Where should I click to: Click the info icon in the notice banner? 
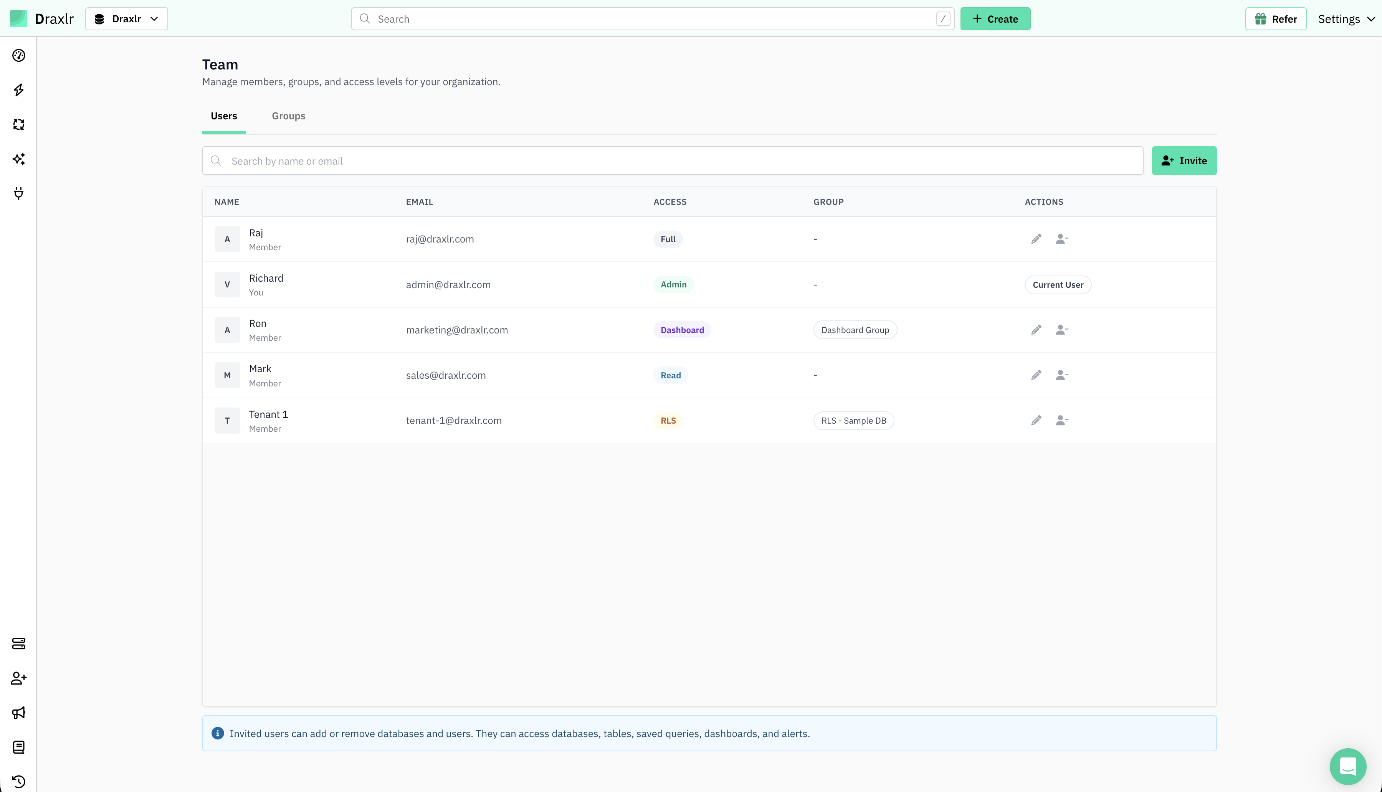pos(218,733)
